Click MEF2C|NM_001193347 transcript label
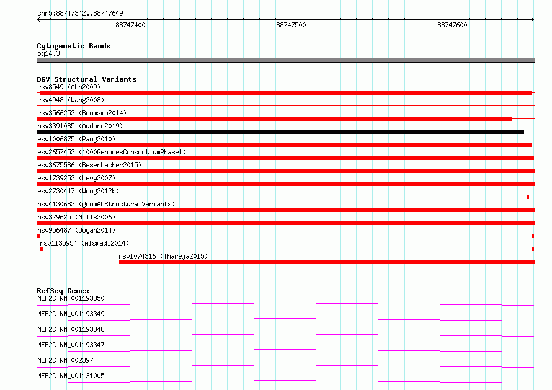Viewport: 552px width, 390px height. click(71, 345)
